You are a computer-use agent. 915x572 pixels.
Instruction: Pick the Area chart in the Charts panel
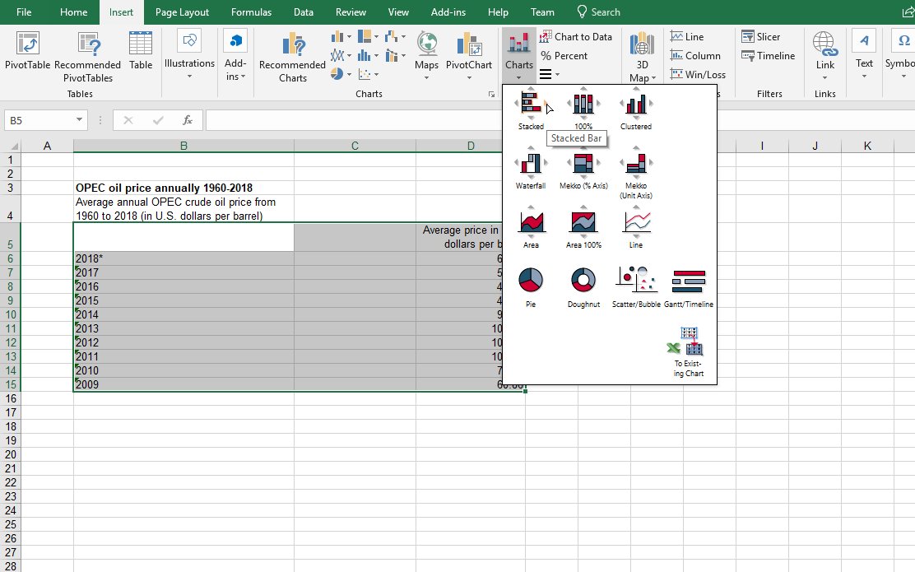coord(531,228)
